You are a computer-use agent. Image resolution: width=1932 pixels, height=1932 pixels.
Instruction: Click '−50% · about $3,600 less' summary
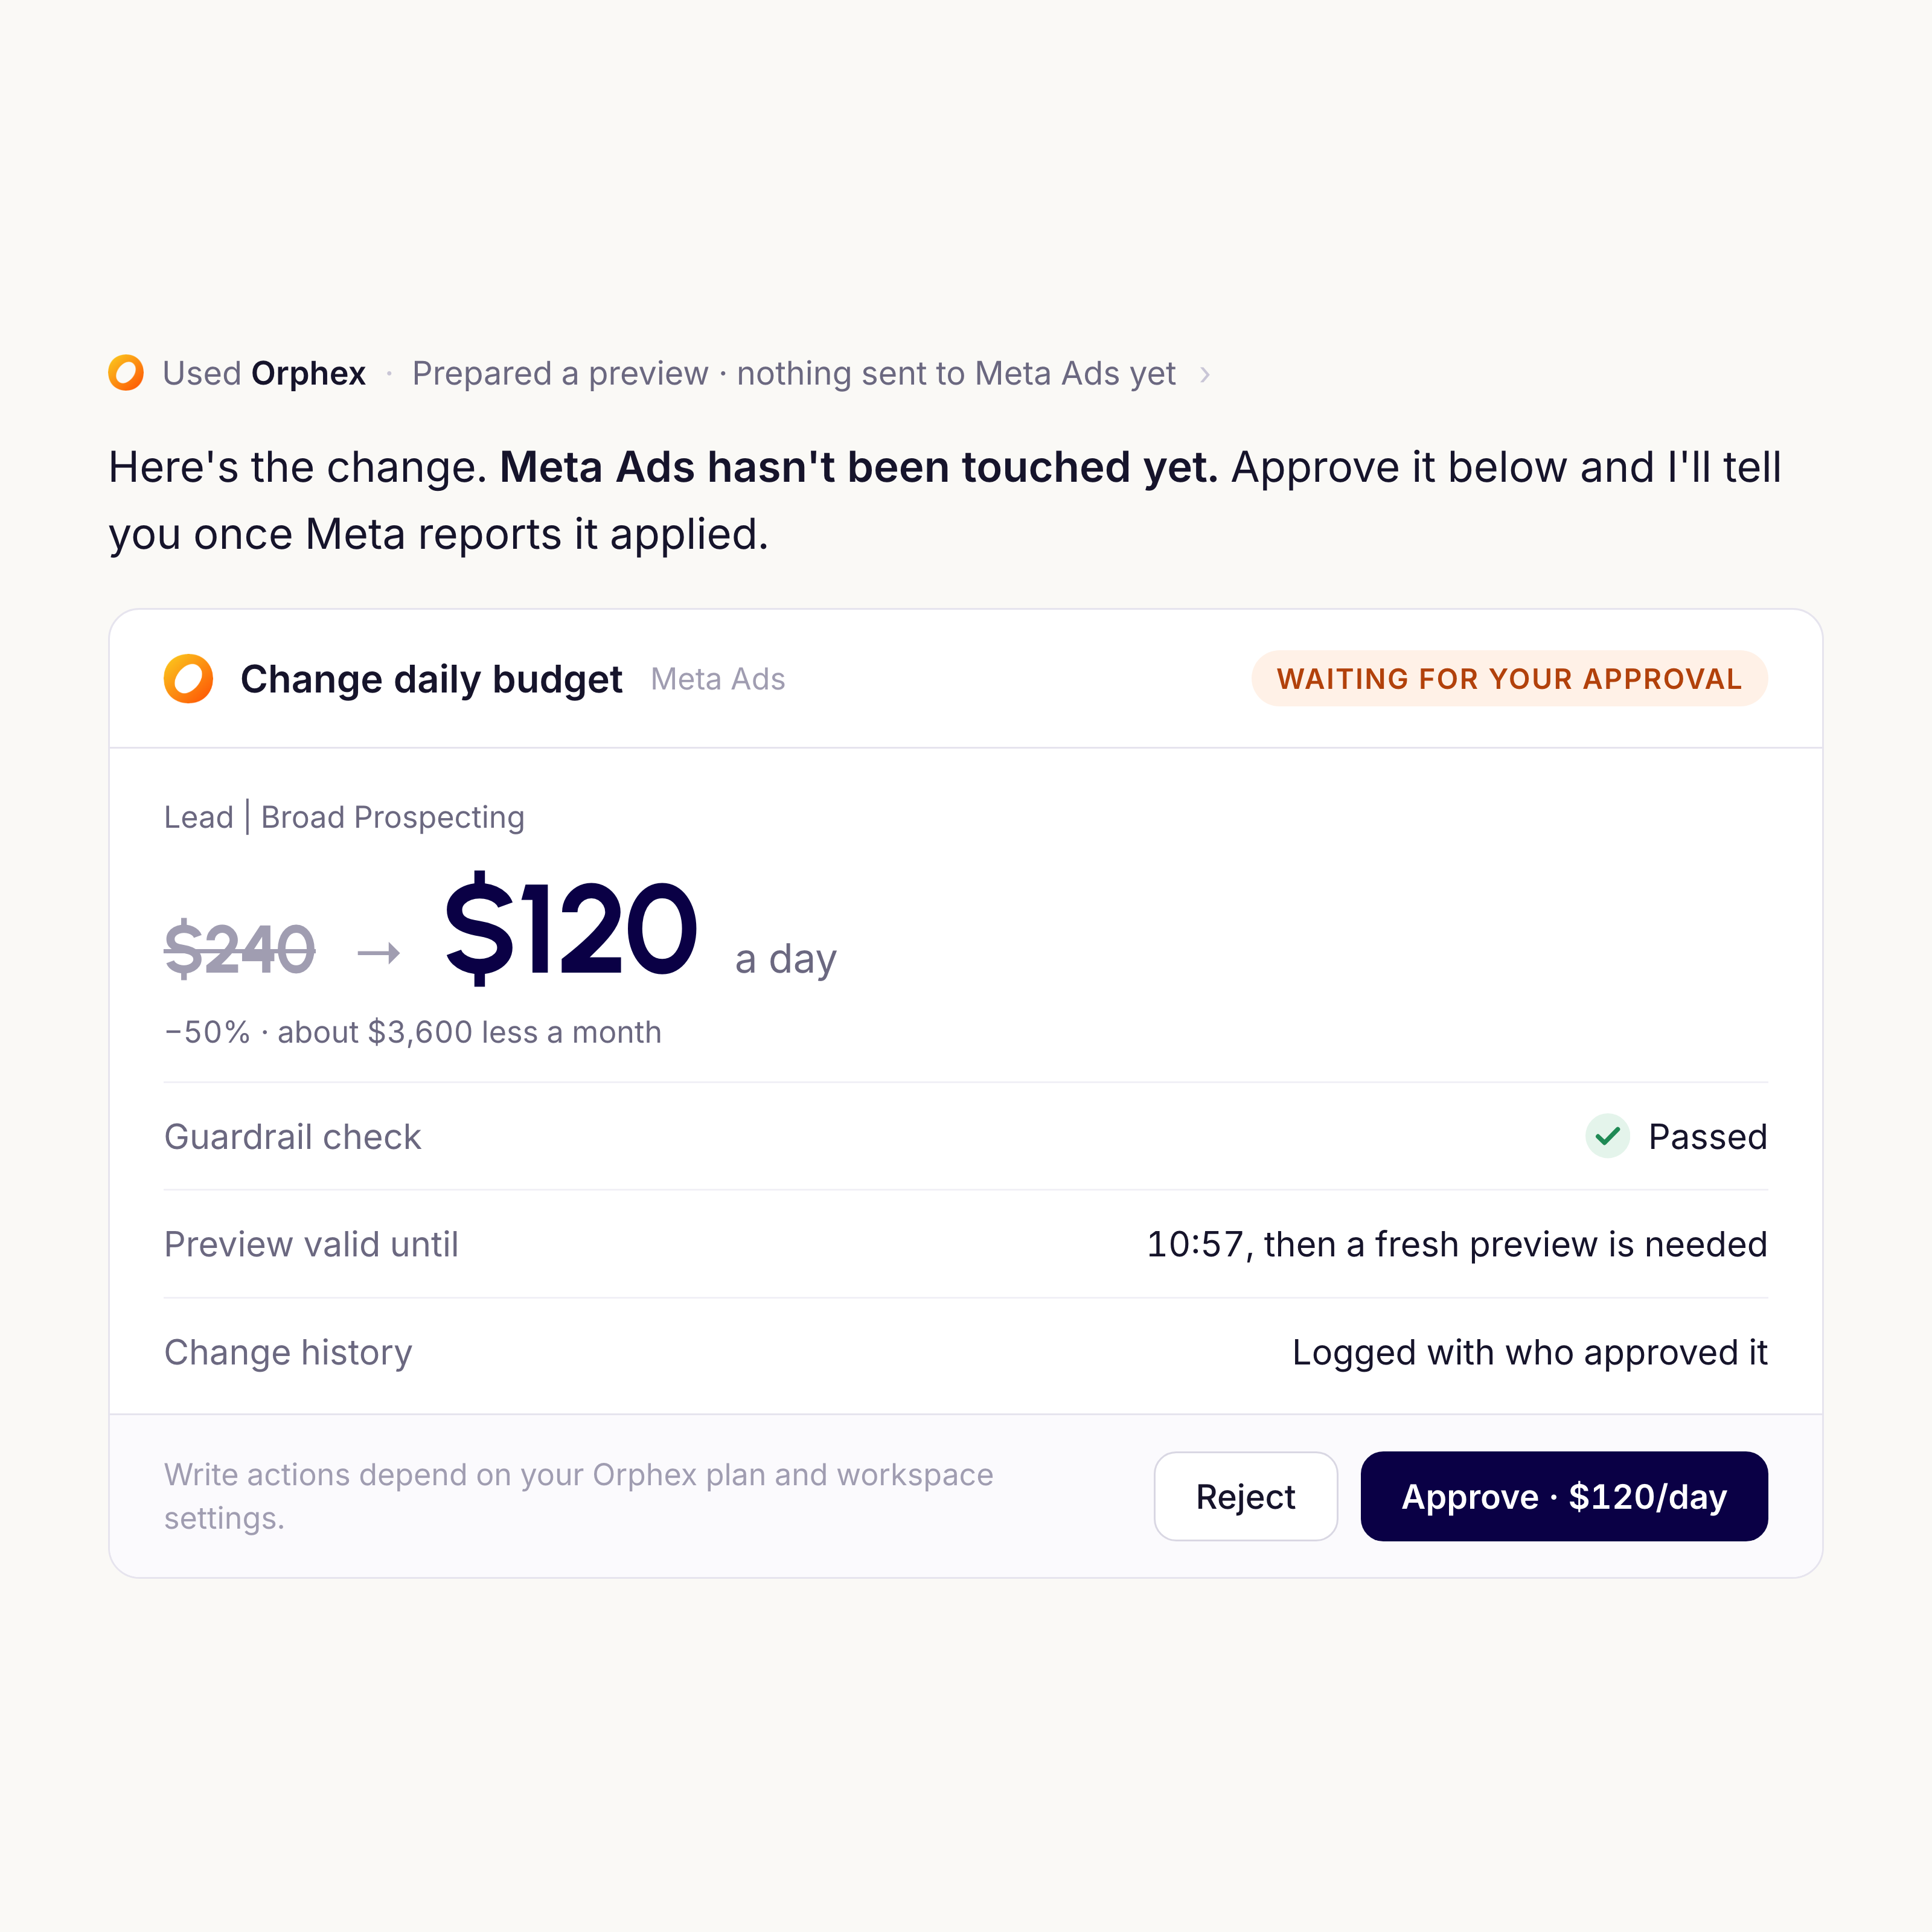click(x=413, y=1032)
